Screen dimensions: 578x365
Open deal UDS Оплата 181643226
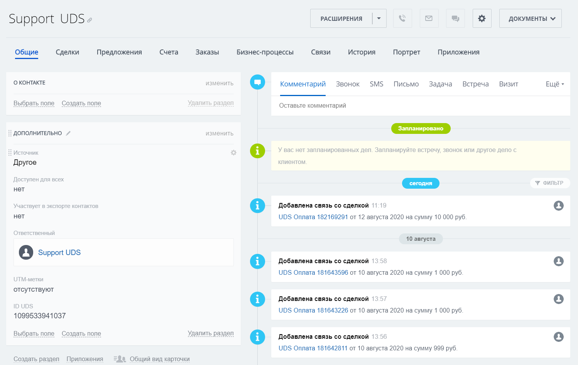pyautogui.click(x=313, y=310)
